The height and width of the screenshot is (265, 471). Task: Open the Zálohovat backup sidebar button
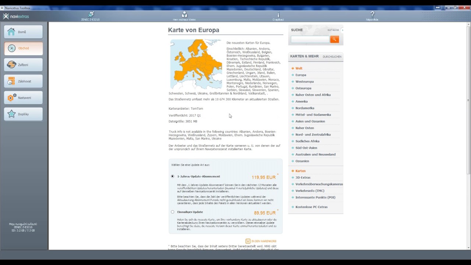(23, 81)
